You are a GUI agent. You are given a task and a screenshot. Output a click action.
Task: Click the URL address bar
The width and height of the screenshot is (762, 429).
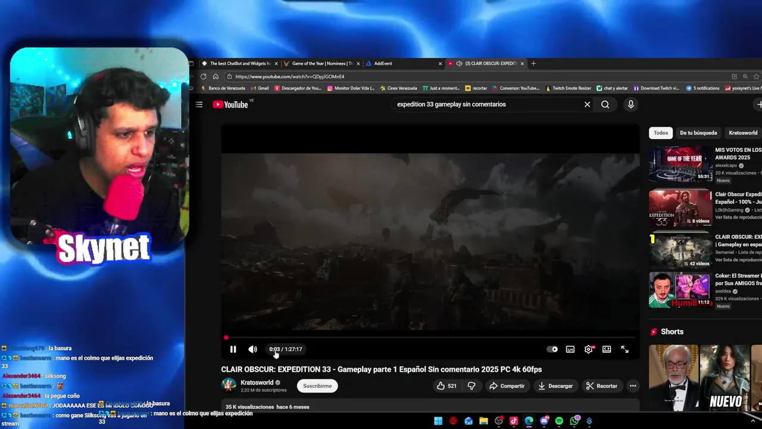[476, 76]
